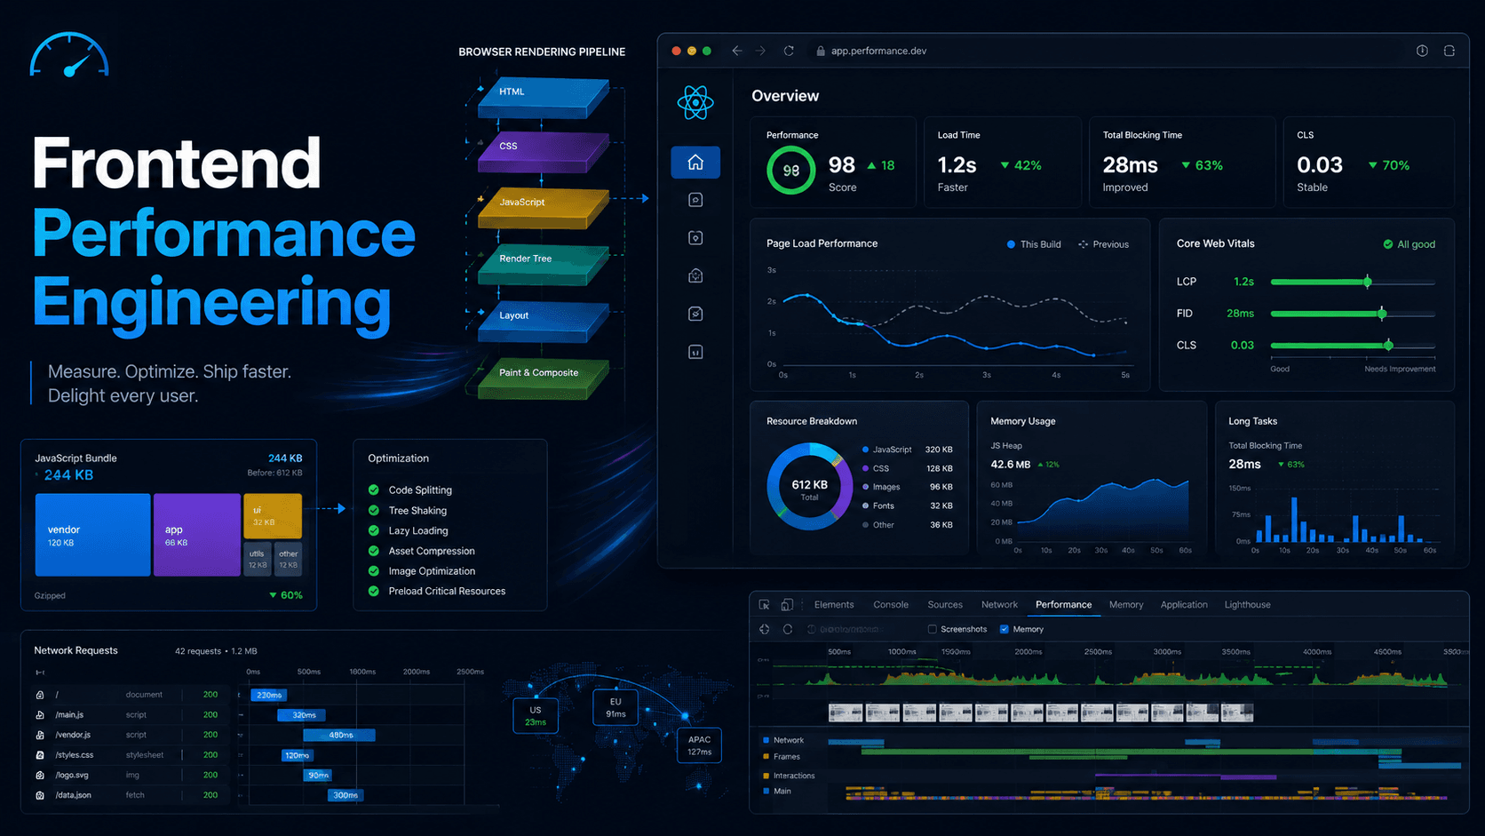
Task: Click the APAC 127ms latency label
Action: [699, 745]
